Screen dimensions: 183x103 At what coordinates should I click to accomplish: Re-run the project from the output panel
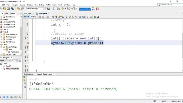click(x=25, y=77)
